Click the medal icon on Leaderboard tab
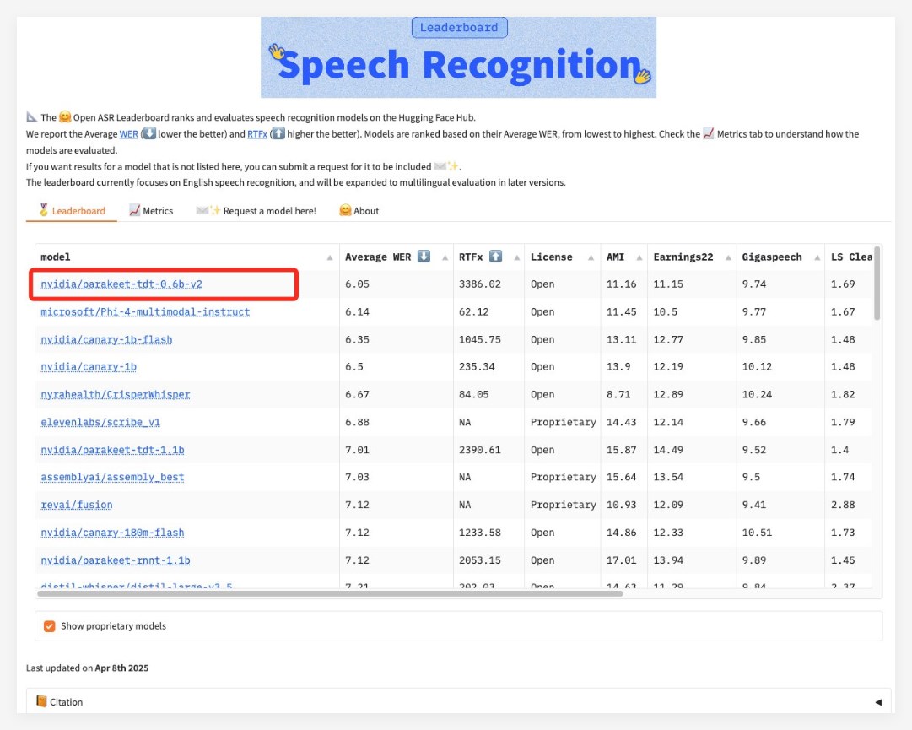The image size is (912, 730). 44,210
